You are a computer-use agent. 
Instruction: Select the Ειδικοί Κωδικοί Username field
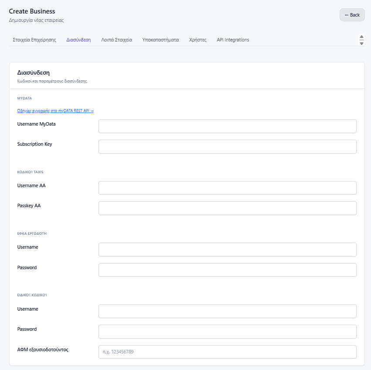point(228,311)
